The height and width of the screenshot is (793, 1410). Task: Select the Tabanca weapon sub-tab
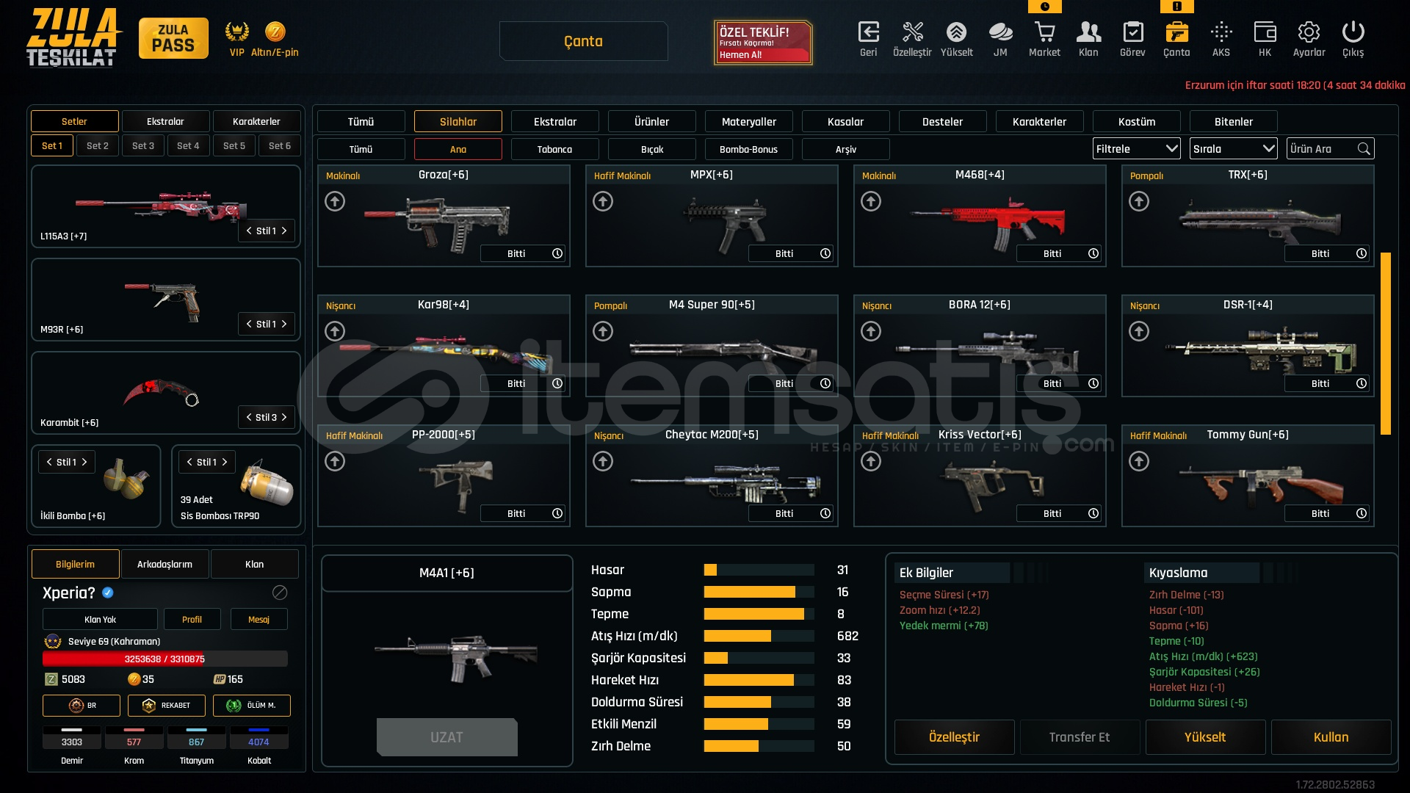click(554, 149)
